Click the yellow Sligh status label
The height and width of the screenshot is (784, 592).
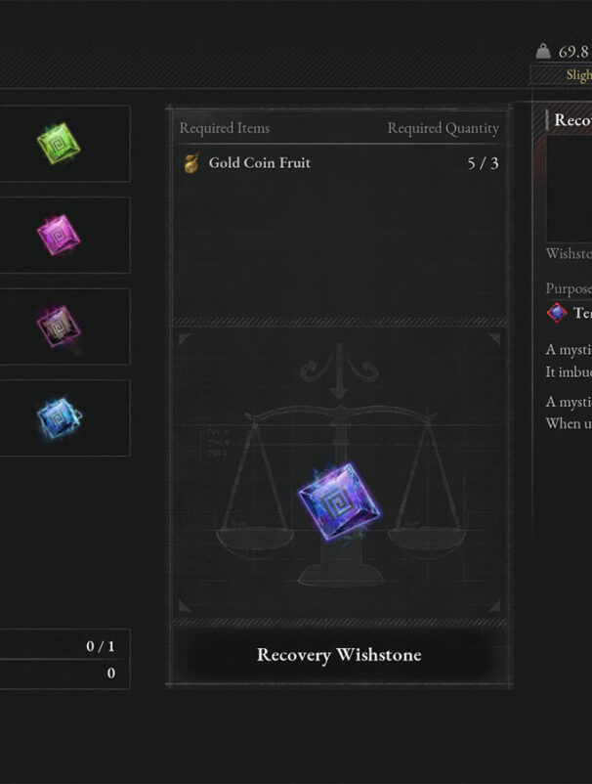(578, 75)
